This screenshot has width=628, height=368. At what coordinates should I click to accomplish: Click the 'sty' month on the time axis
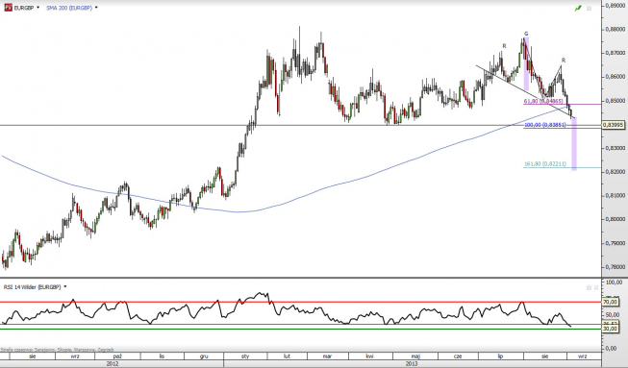[x=245, y=356]
